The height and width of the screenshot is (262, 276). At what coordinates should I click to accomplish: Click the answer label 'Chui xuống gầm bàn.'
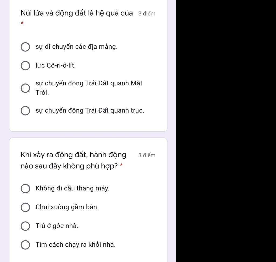click(x=67, y=207)
